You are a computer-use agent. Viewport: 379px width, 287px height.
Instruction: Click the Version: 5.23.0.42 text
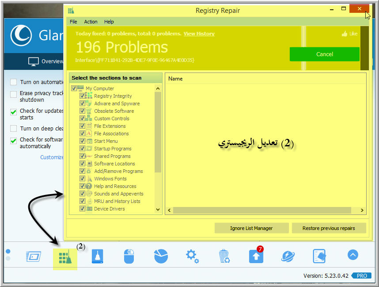coord(326,276)
